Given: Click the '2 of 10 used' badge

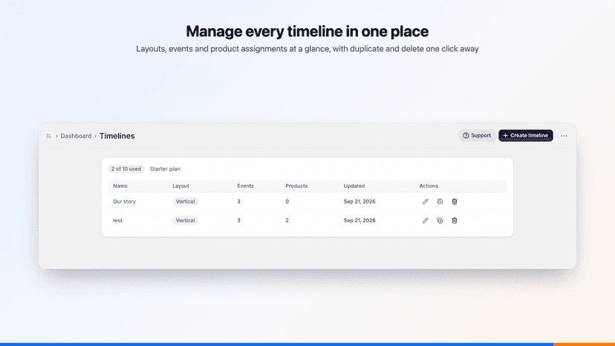Looking at the screenshot, I should (126, 169).
